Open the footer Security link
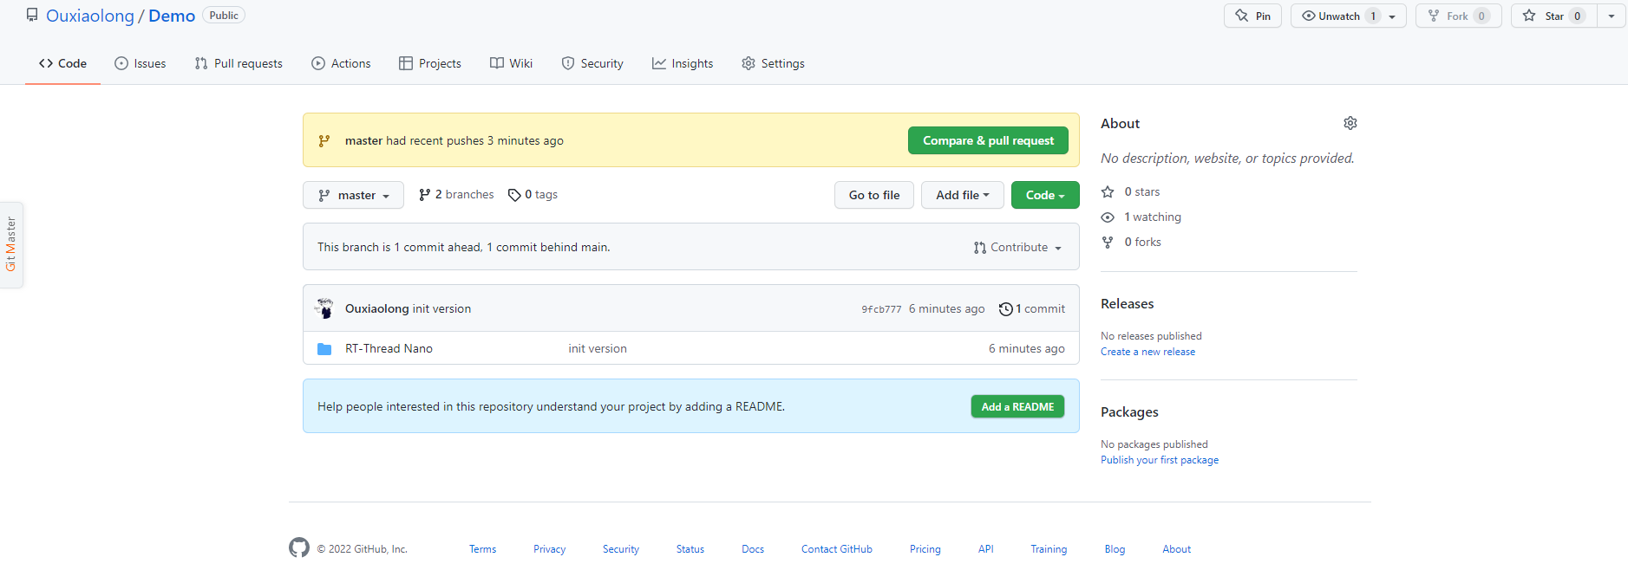This screenshot has height=570, width=1628. (621, 549)
